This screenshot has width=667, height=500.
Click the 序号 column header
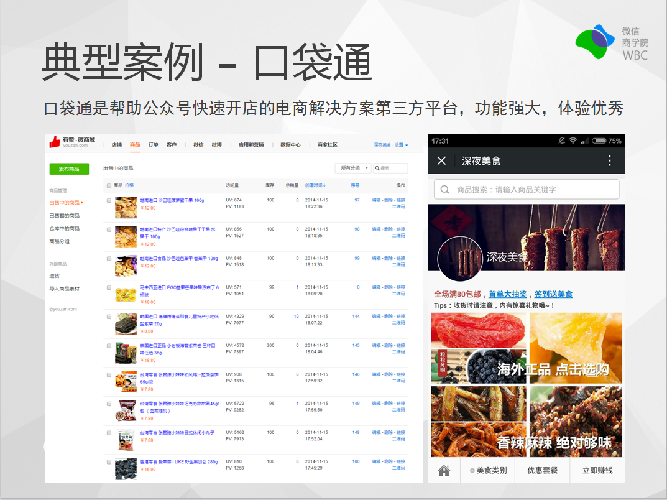pyautogui.click(x=355, y=185)
